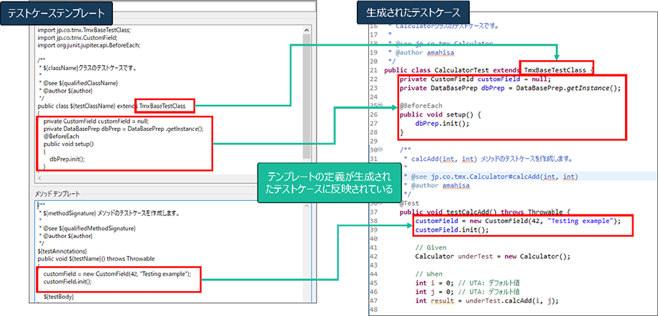Click '@author ${author}' in the class template
The width and height of the screenshot is (658, 316).
pos(67,90)
